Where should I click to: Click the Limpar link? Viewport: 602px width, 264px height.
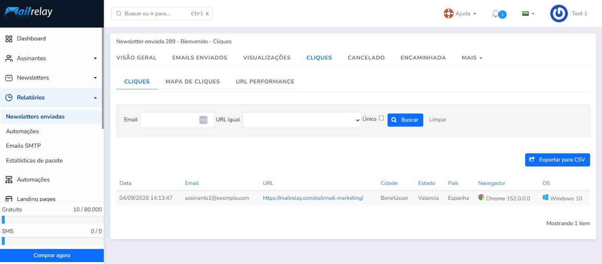pyautogui.click(x=438, y=120)
